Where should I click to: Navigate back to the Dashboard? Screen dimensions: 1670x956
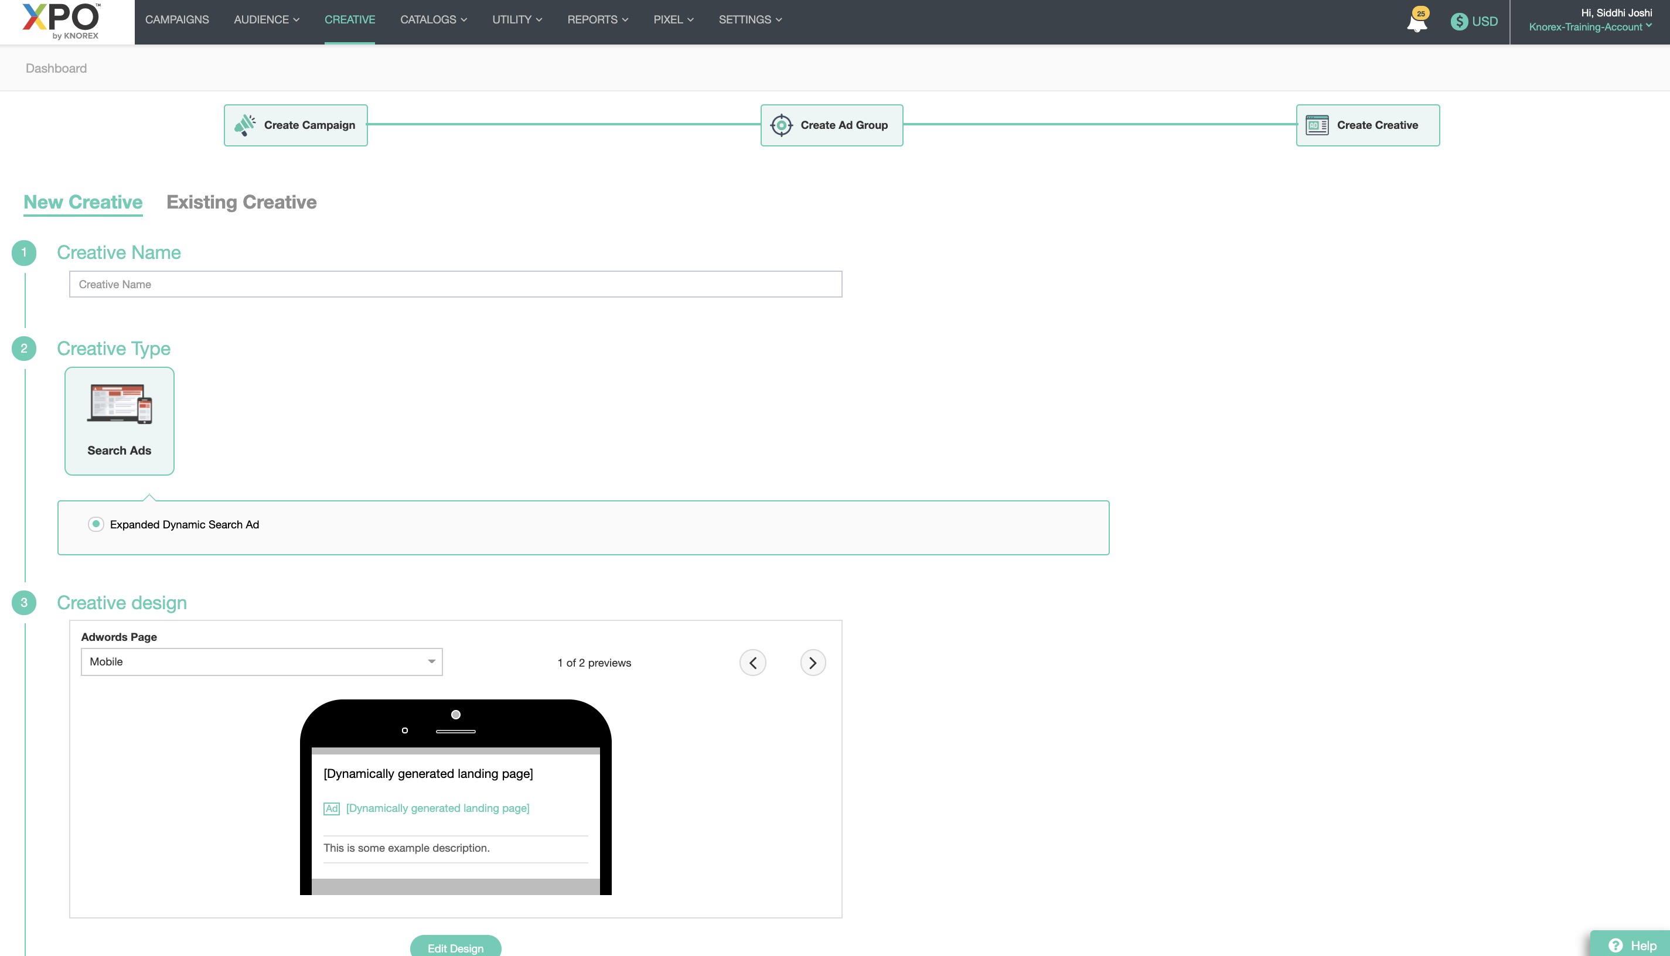pos(56,67)
